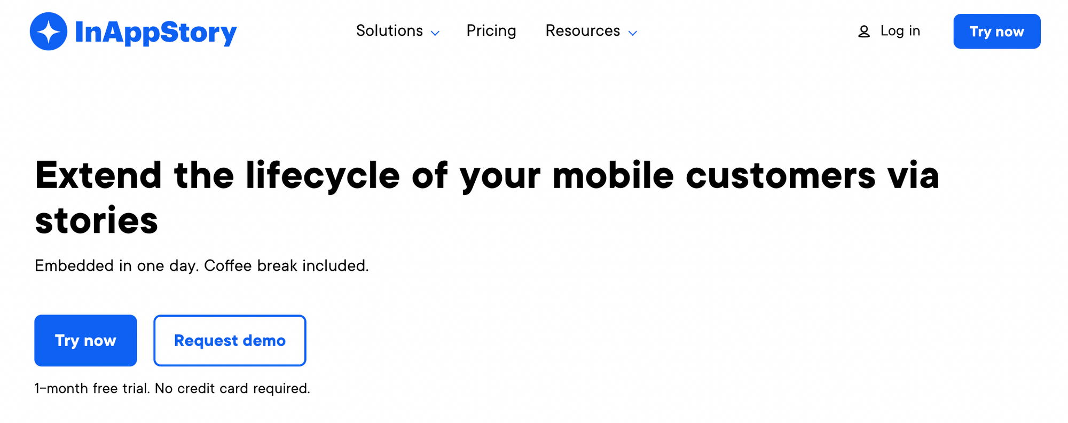The height and width of the screenshot is (423, 1068).
Task: Click the word "stories" in the headline
Action: 97,220
